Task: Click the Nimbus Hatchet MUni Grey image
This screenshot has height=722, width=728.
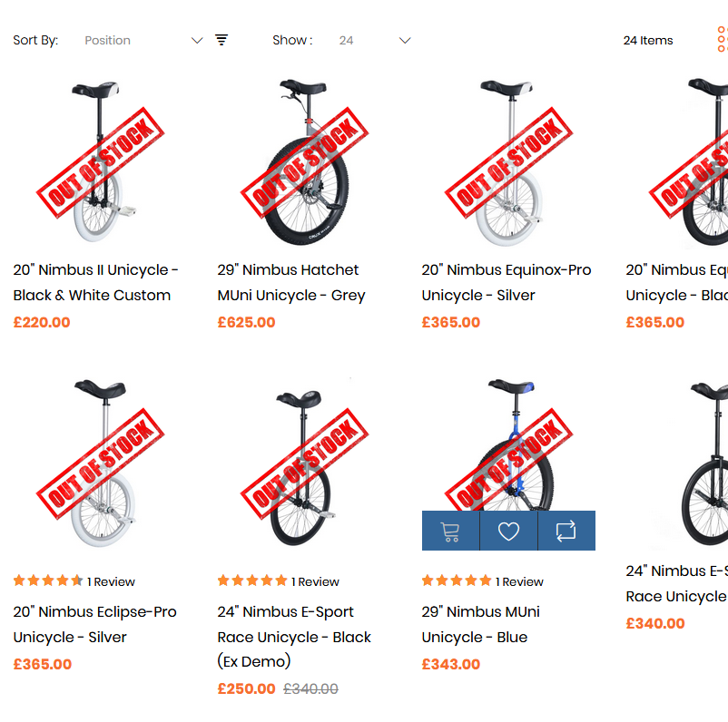Action: pos(304,161)
